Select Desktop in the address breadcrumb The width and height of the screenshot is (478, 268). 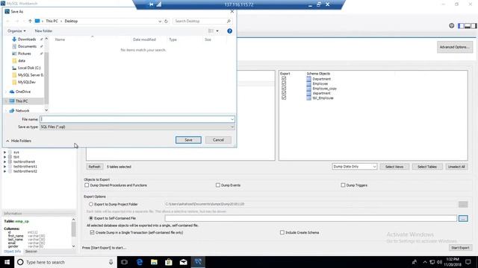tap(71, 21)
